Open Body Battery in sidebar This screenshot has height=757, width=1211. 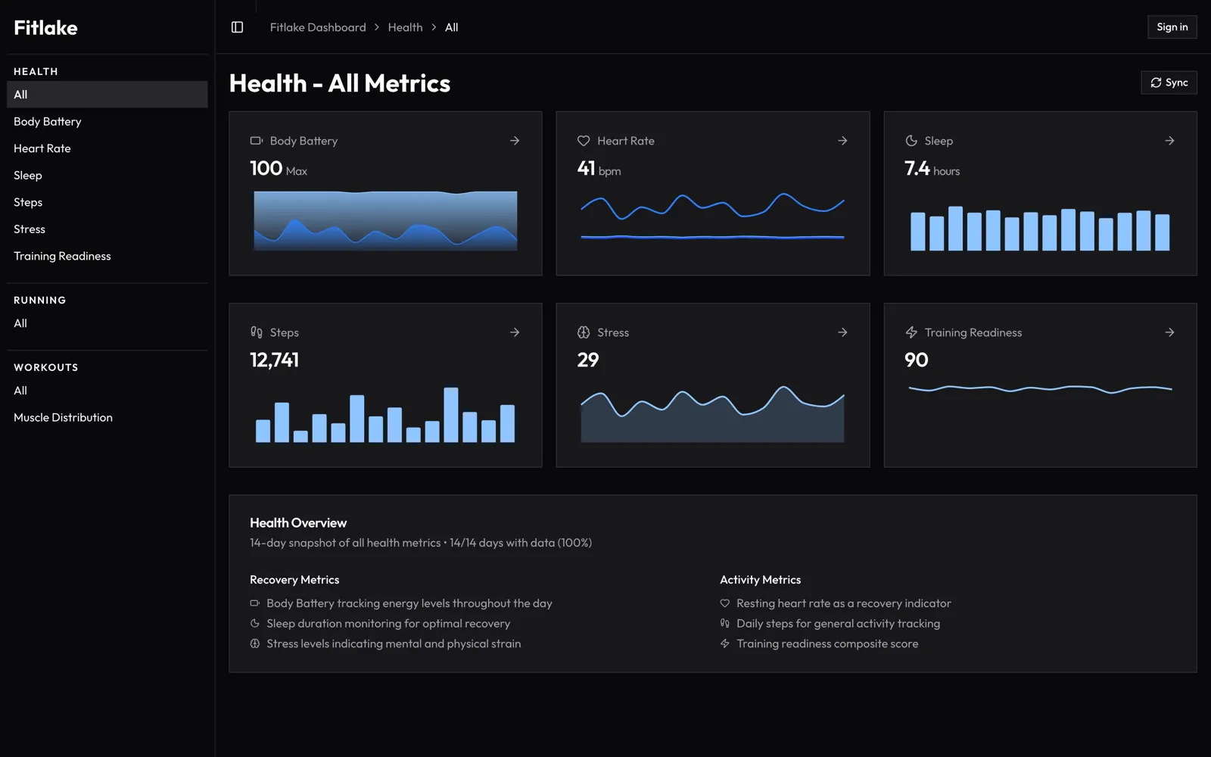click(x=107, y=121)
